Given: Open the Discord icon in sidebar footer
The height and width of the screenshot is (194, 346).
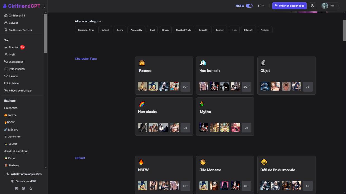Looking at the screenshot, I should pyautogui.click(x=16, y=188).
